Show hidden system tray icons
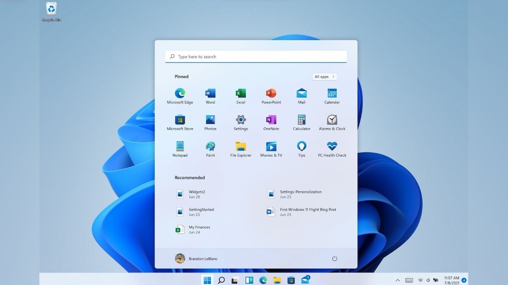The image size is (508, 285). [x=398, y=280]
